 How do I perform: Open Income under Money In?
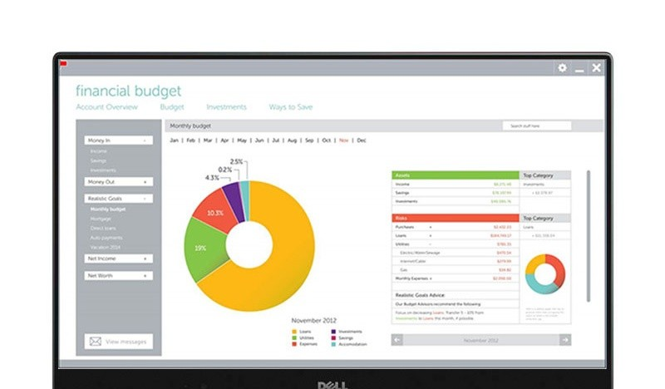tap(98, 151)
